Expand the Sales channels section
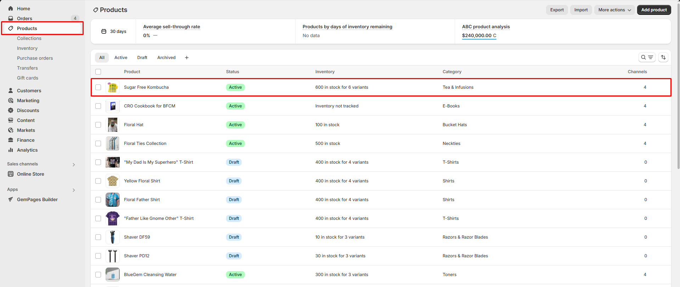 tap(74, 164)
